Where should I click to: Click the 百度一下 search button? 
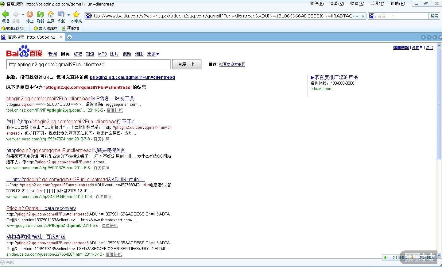pos(187,64)
